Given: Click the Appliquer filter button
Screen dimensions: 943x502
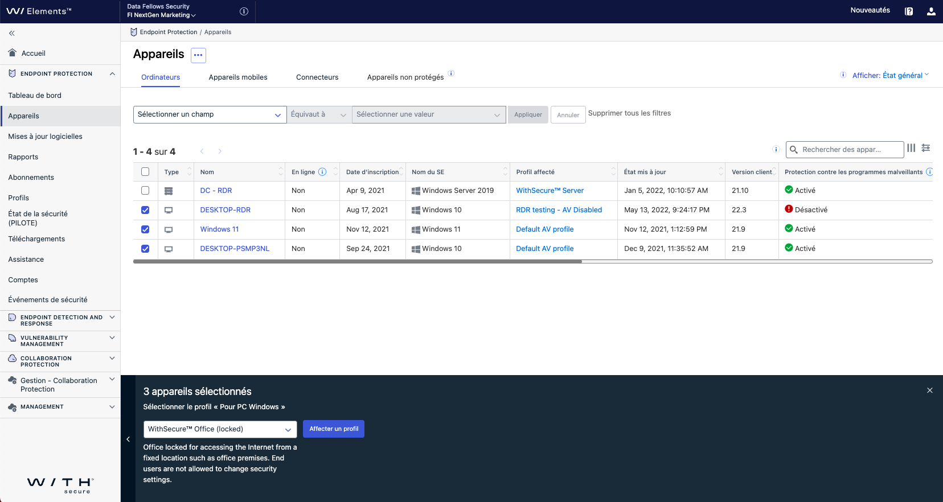Looking at the screenshot, I should tap(528, 114).
